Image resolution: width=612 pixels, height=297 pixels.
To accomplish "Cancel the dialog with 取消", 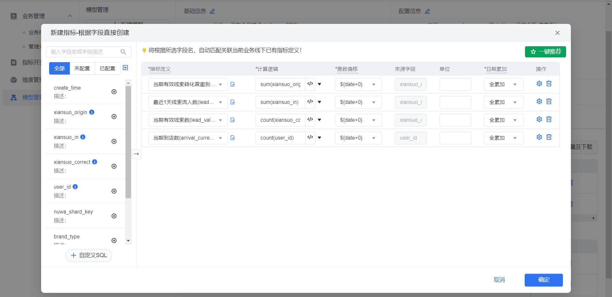I will point(499,280).
